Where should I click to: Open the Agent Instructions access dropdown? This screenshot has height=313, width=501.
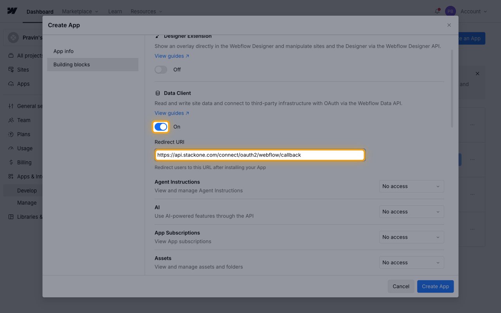[x=412, y=186]
